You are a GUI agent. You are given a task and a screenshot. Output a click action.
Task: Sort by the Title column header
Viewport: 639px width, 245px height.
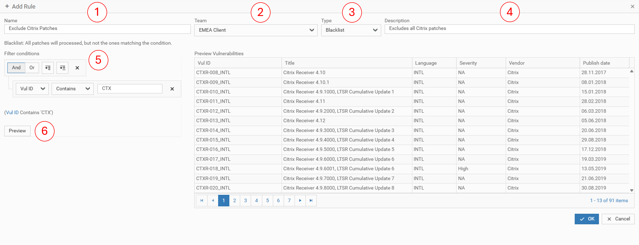click(347, 63)
